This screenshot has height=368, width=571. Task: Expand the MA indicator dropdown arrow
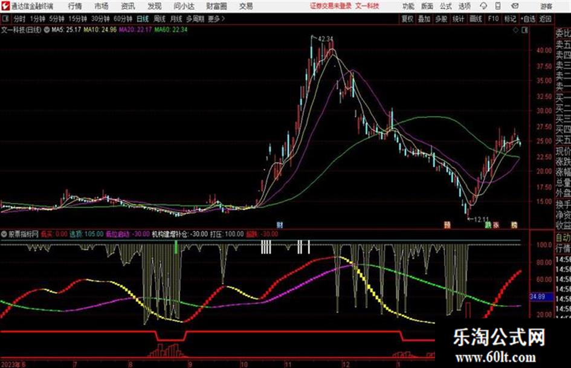[47, 30]
